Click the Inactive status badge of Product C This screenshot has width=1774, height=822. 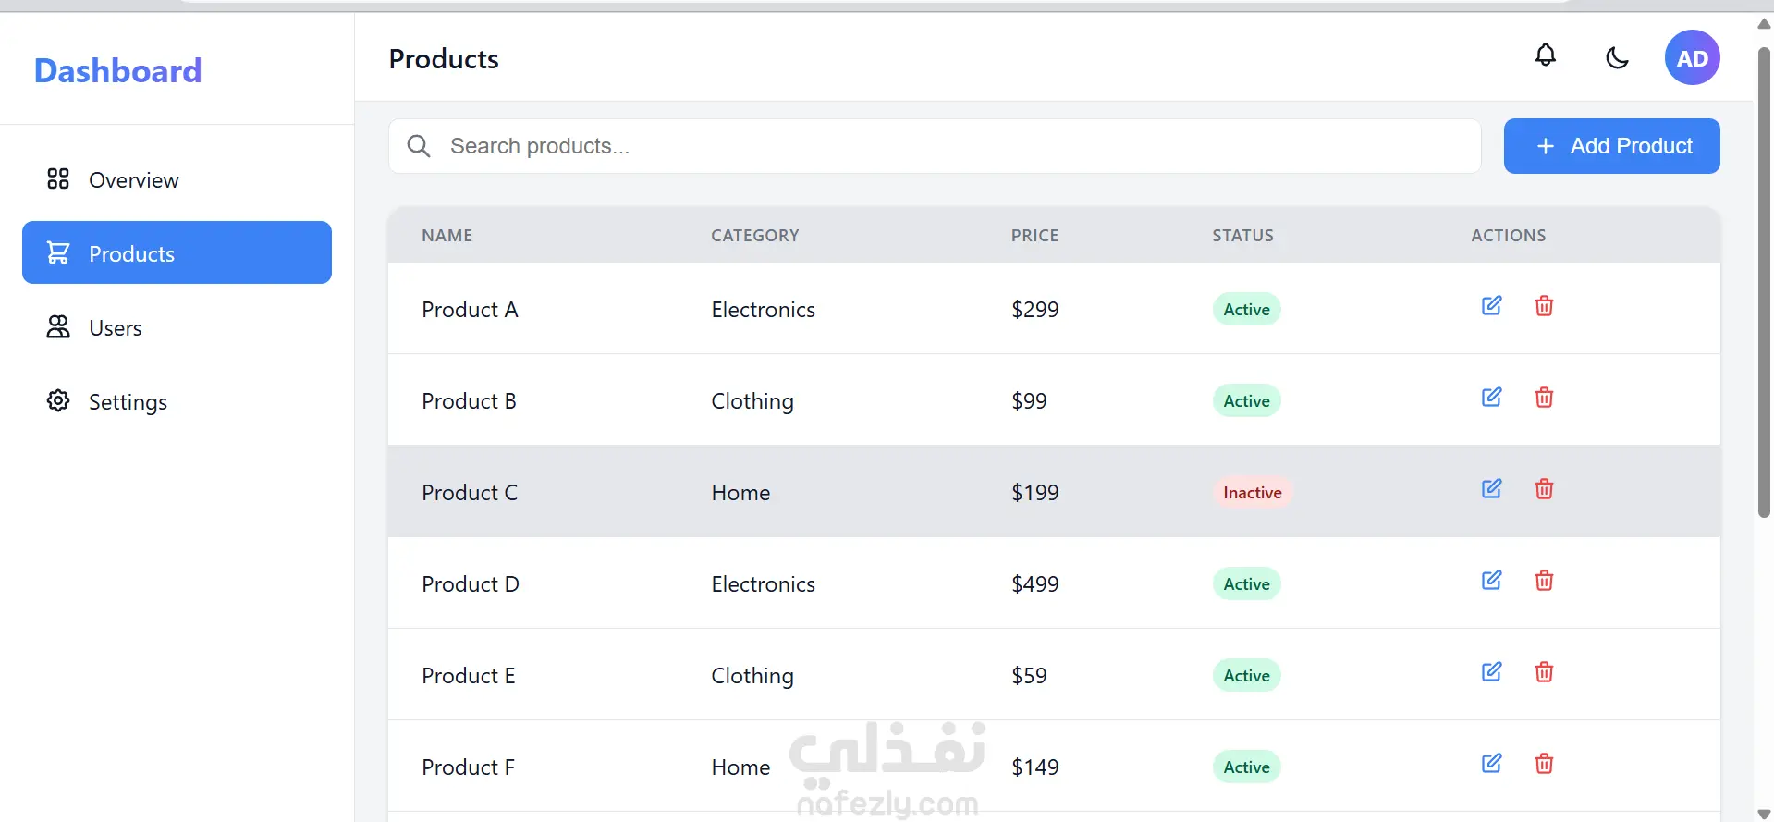tap(1252, 493)
